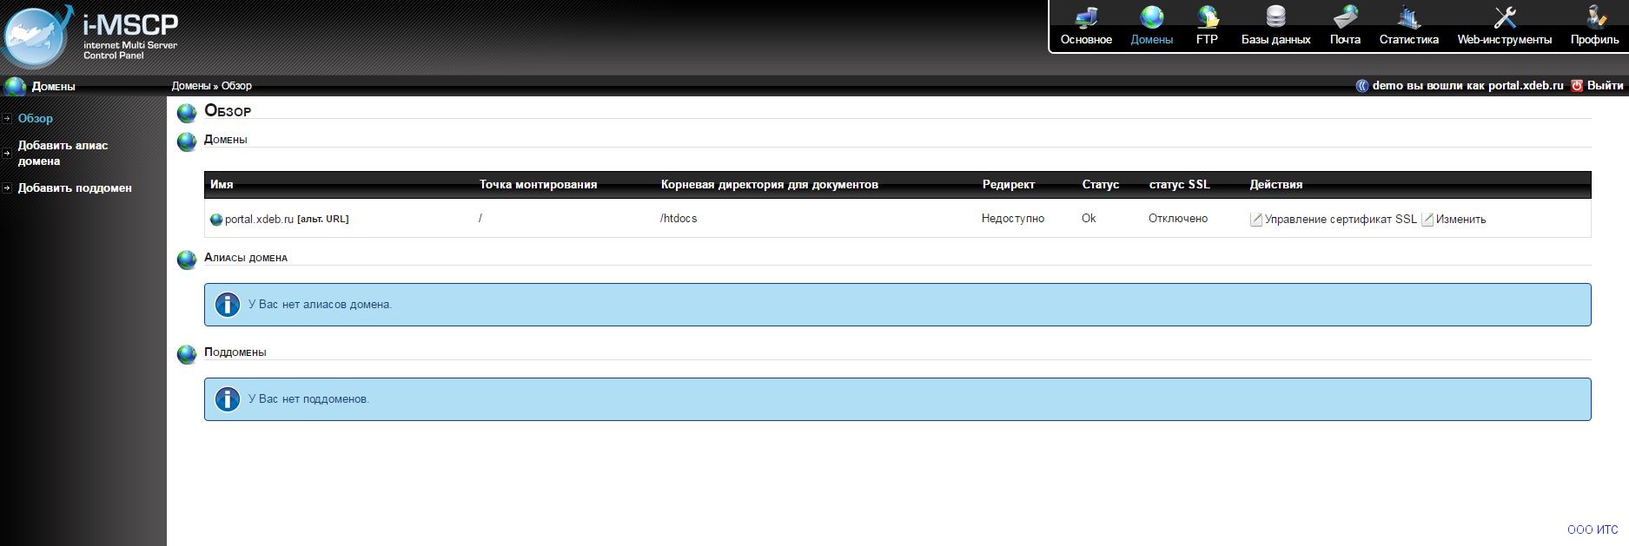This screenshot has width=1629, height=546.
Task: Click the Ok status value
Action: point(1089,219)
